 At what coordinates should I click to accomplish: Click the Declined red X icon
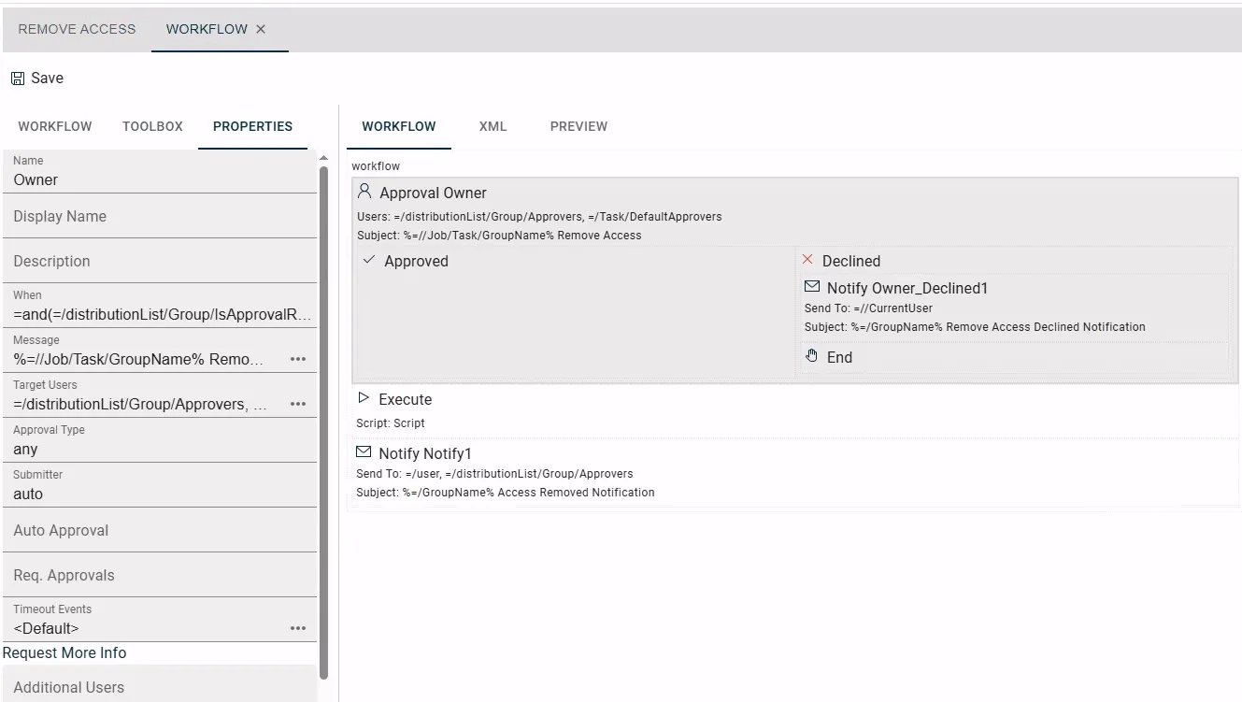click(807, 260)
